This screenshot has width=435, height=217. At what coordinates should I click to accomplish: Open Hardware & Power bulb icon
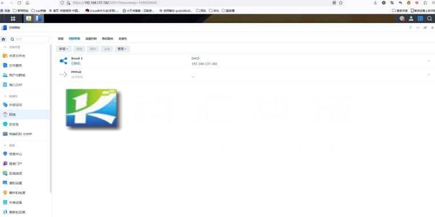tap(5, 192)
